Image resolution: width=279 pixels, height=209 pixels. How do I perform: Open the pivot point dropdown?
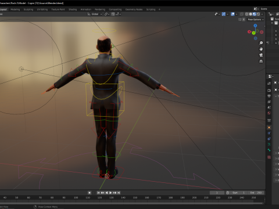[x=107, y=14]
